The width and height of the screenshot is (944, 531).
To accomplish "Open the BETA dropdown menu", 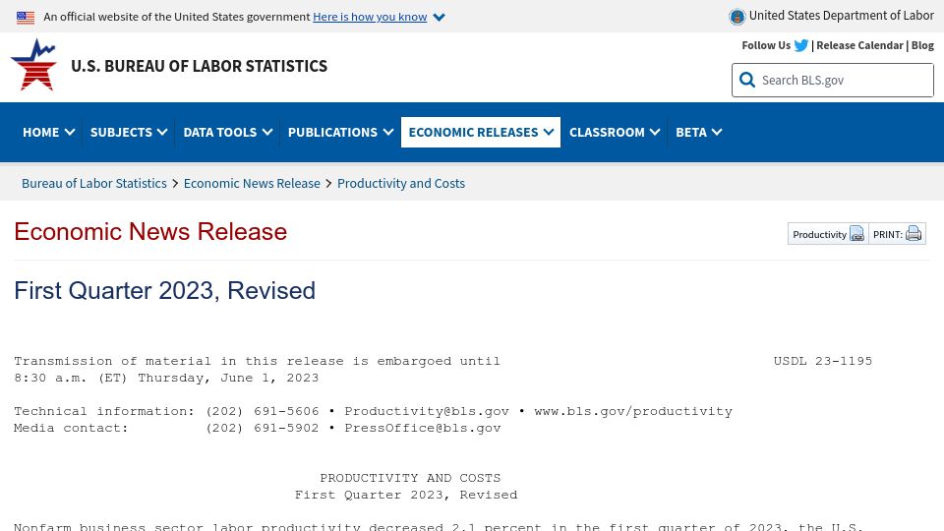I will (x=698, y=133).
